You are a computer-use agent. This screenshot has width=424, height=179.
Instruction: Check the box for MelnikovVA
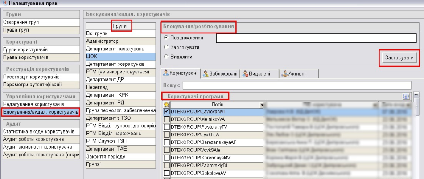[x=167, y=119]
